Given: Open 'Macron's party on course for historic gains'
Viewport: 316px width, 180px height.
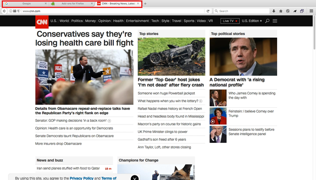Looking at the screenshot, I should tap(169, 124).
